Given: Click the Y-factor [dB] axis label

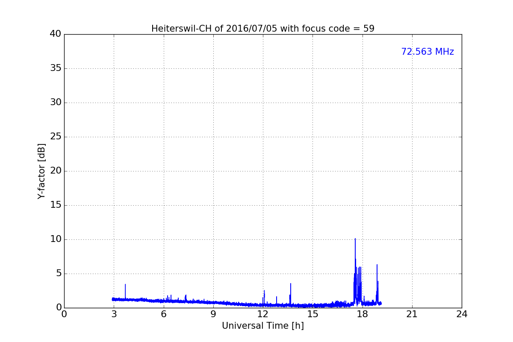Looking at the screenshot, I should tap(41, 171).
